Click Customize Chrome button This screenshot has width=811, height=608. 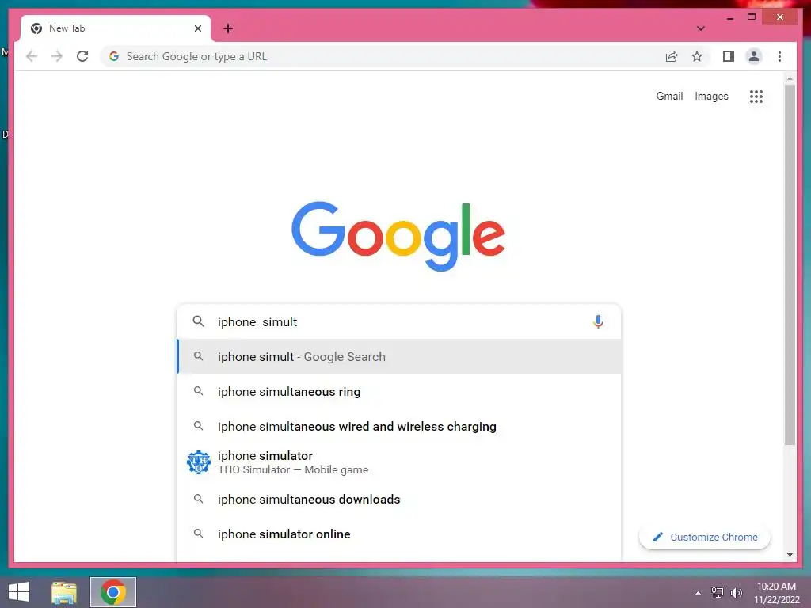click(x=704, y=538)
